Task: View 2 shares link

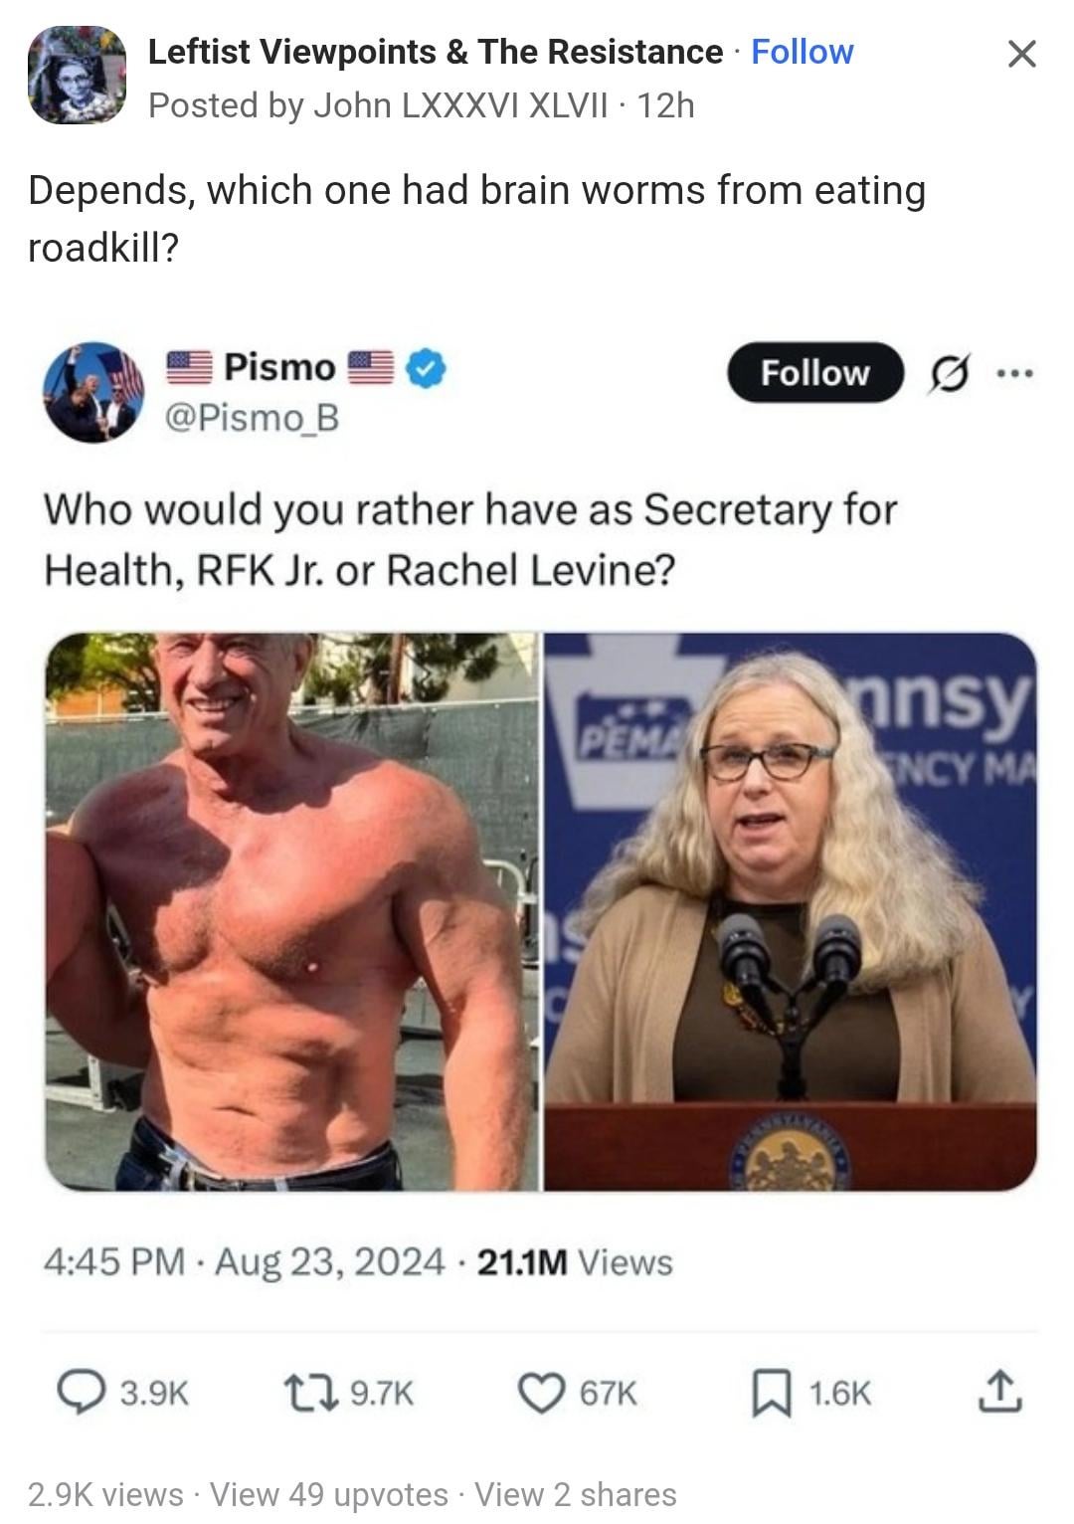Action: [x=576, y=1494]
